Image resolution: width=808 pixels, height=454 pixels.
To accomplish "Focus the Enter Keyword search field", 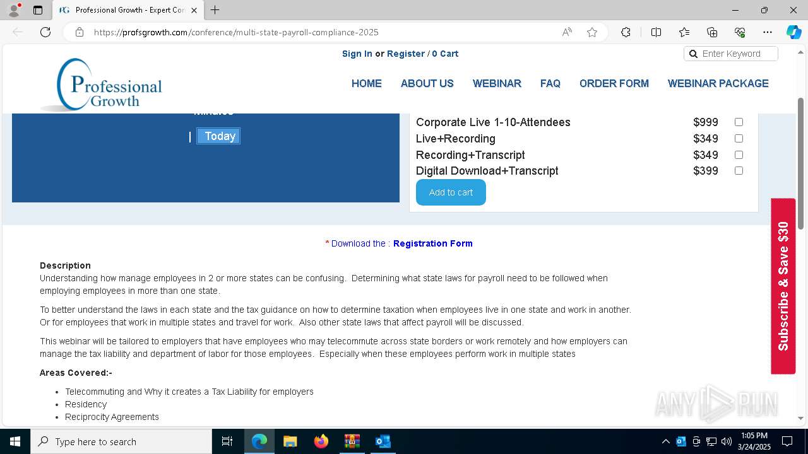I will point(731,54).
